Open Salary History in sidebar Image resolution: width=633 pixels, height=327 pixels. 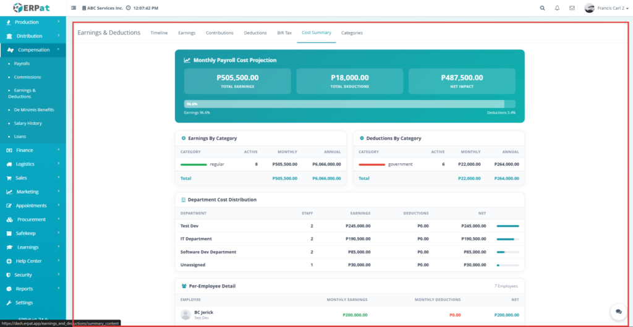[x=28, y=123]
